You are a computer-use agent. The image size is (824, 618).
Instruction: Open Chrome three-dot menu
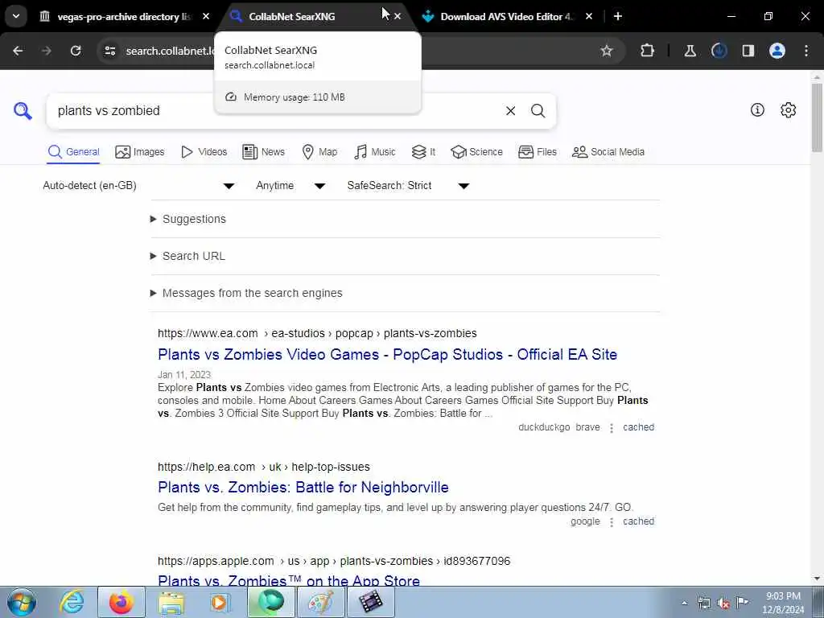pyautogui.click(x=806, y=51)
